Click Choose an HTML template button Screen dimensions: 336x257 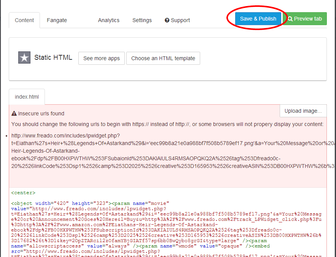pyautogui.click(x=163, y=58)
